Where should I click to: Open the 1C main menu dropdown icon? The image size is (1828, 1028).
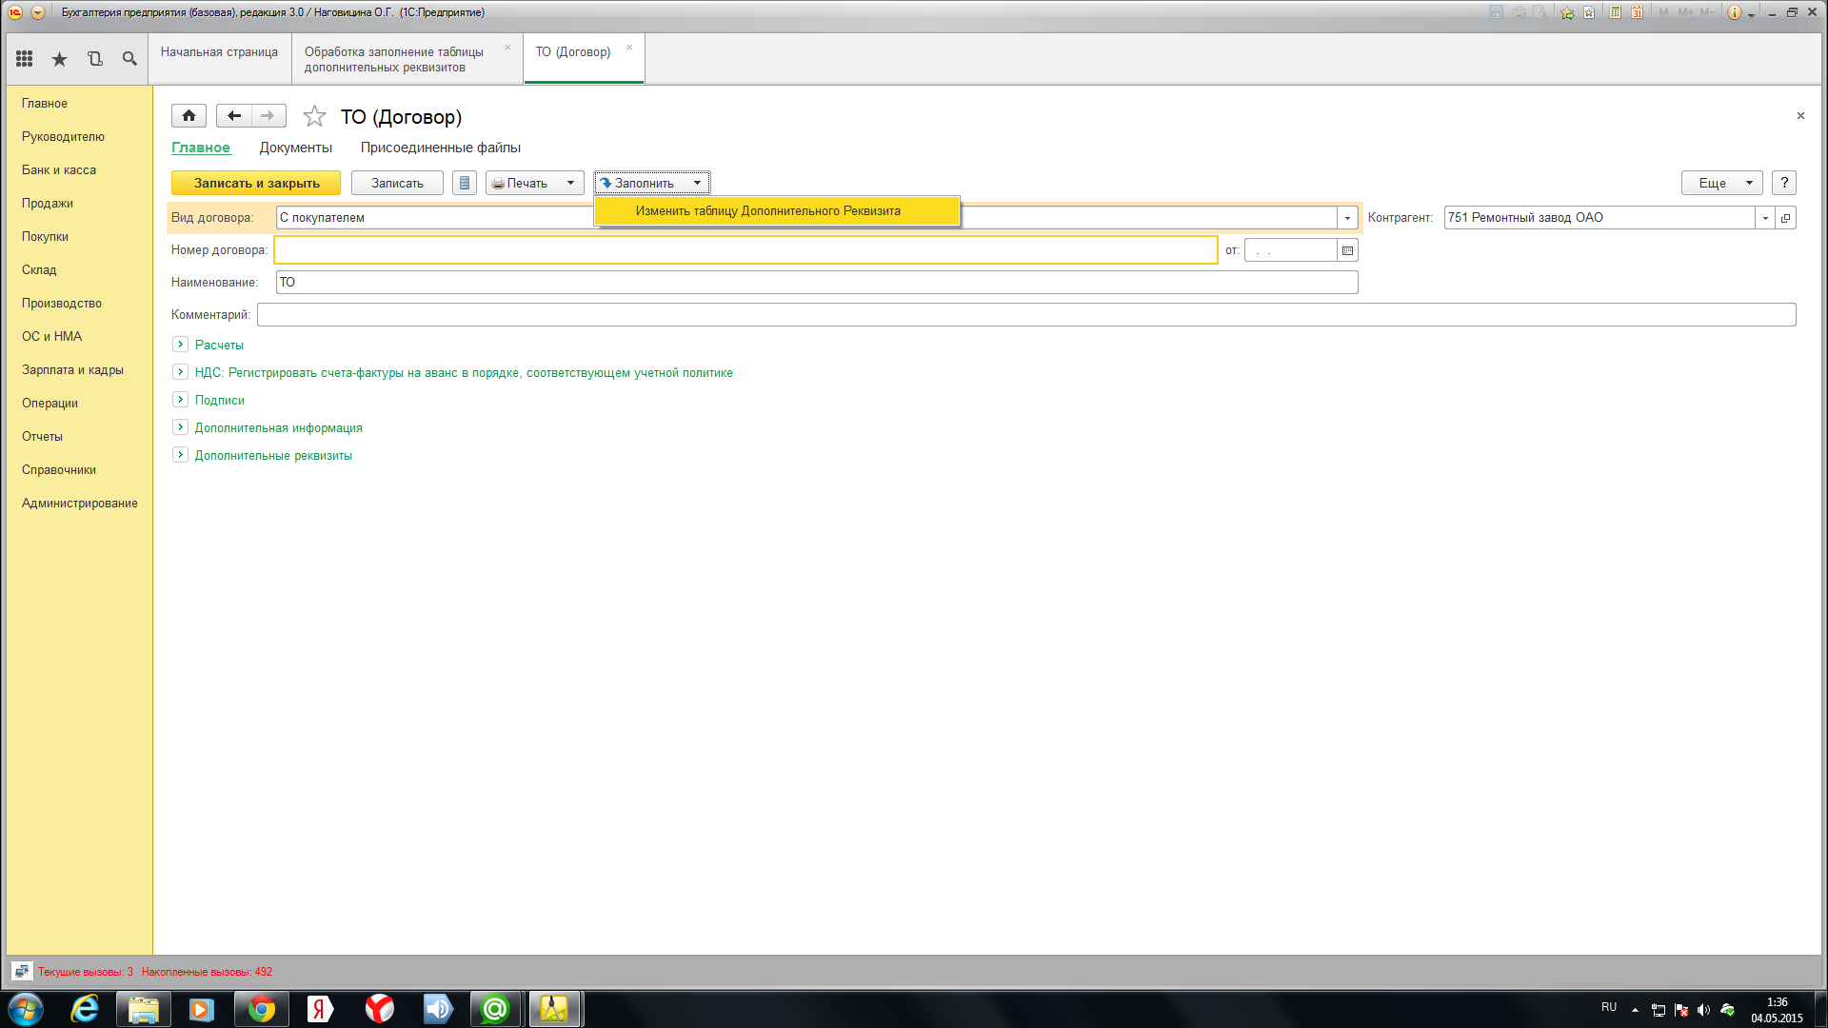38,12
